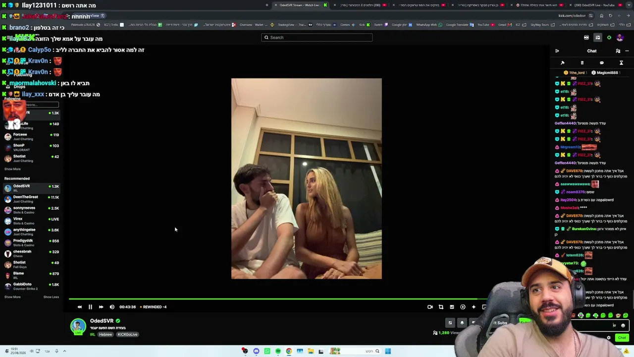This screenshot has height=357, width=634.
Task: Open GabbiDoto Counter-Strike 2 channel
Action: (x=32, y=286)
